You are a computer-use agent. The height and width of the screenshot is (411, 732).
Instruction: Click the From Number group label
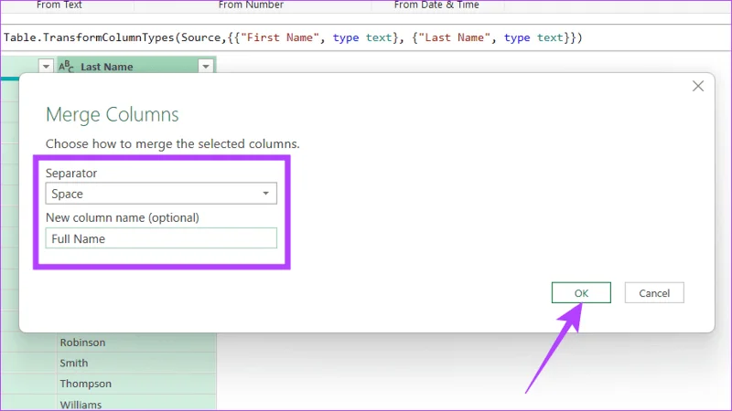[251, 5]
